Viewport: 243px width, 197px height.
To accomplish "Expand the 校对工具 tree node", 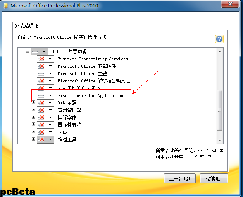I will click(x=33, y=139).
